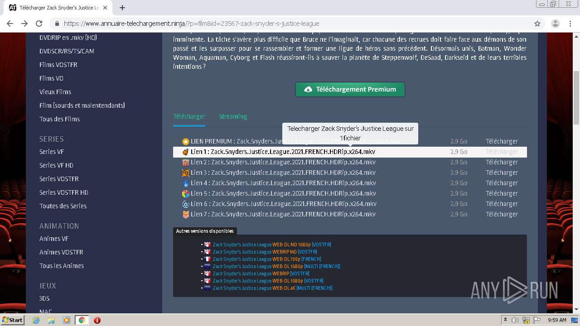Open DVDRIP en .mkv (HQ) category
The height and width of the screenshot is (326, 580).
tap(68, 38)
